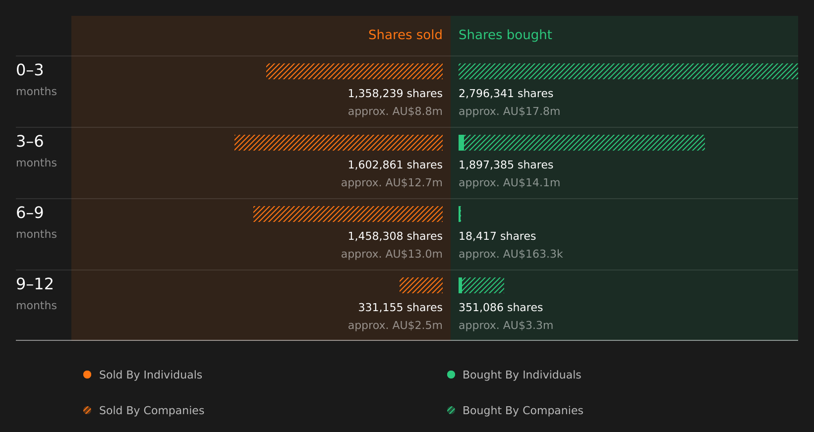Click the 3–6 months green bought bar

click(581, 143)
